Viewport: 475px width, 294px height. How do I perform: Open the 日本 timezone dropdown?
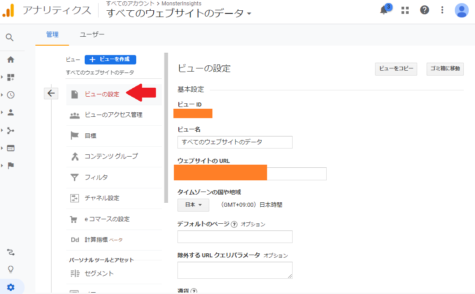[193, 205]
